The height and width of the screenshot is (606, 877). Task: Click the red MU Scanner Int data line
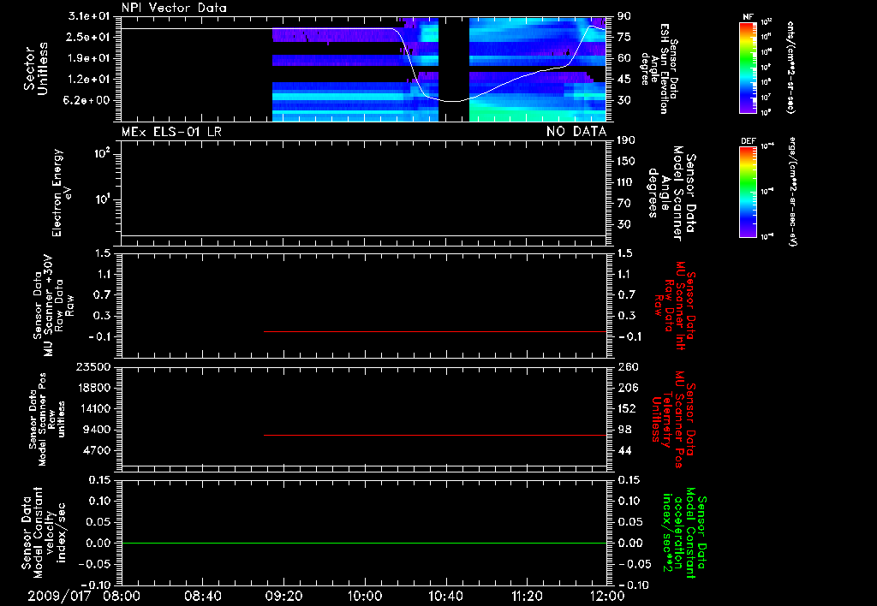(435, 331)
